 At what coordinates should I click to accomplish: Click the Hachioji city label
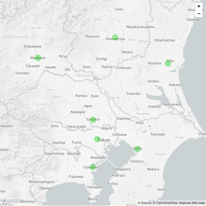59,143
